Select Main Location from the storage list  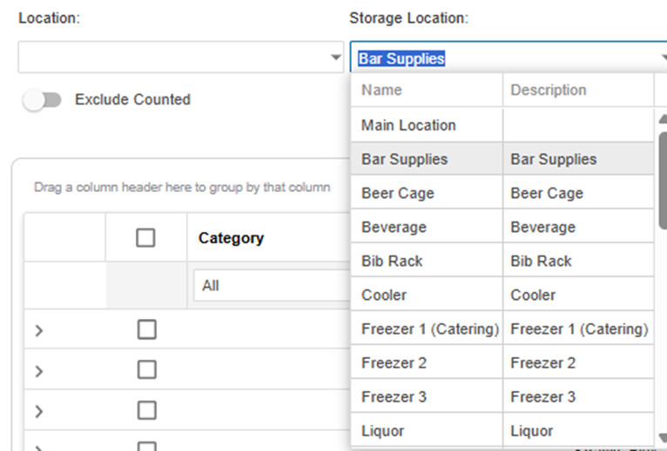pos(408,125)
